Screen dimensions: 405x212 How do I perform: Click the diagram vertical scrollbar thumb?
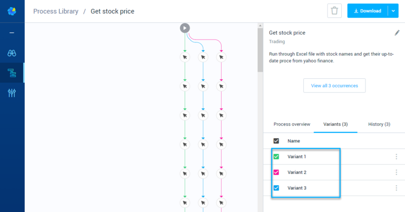(260, 50)
